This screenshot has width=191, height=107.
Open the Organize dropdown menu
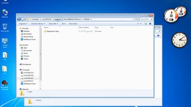tap(23, 24)
